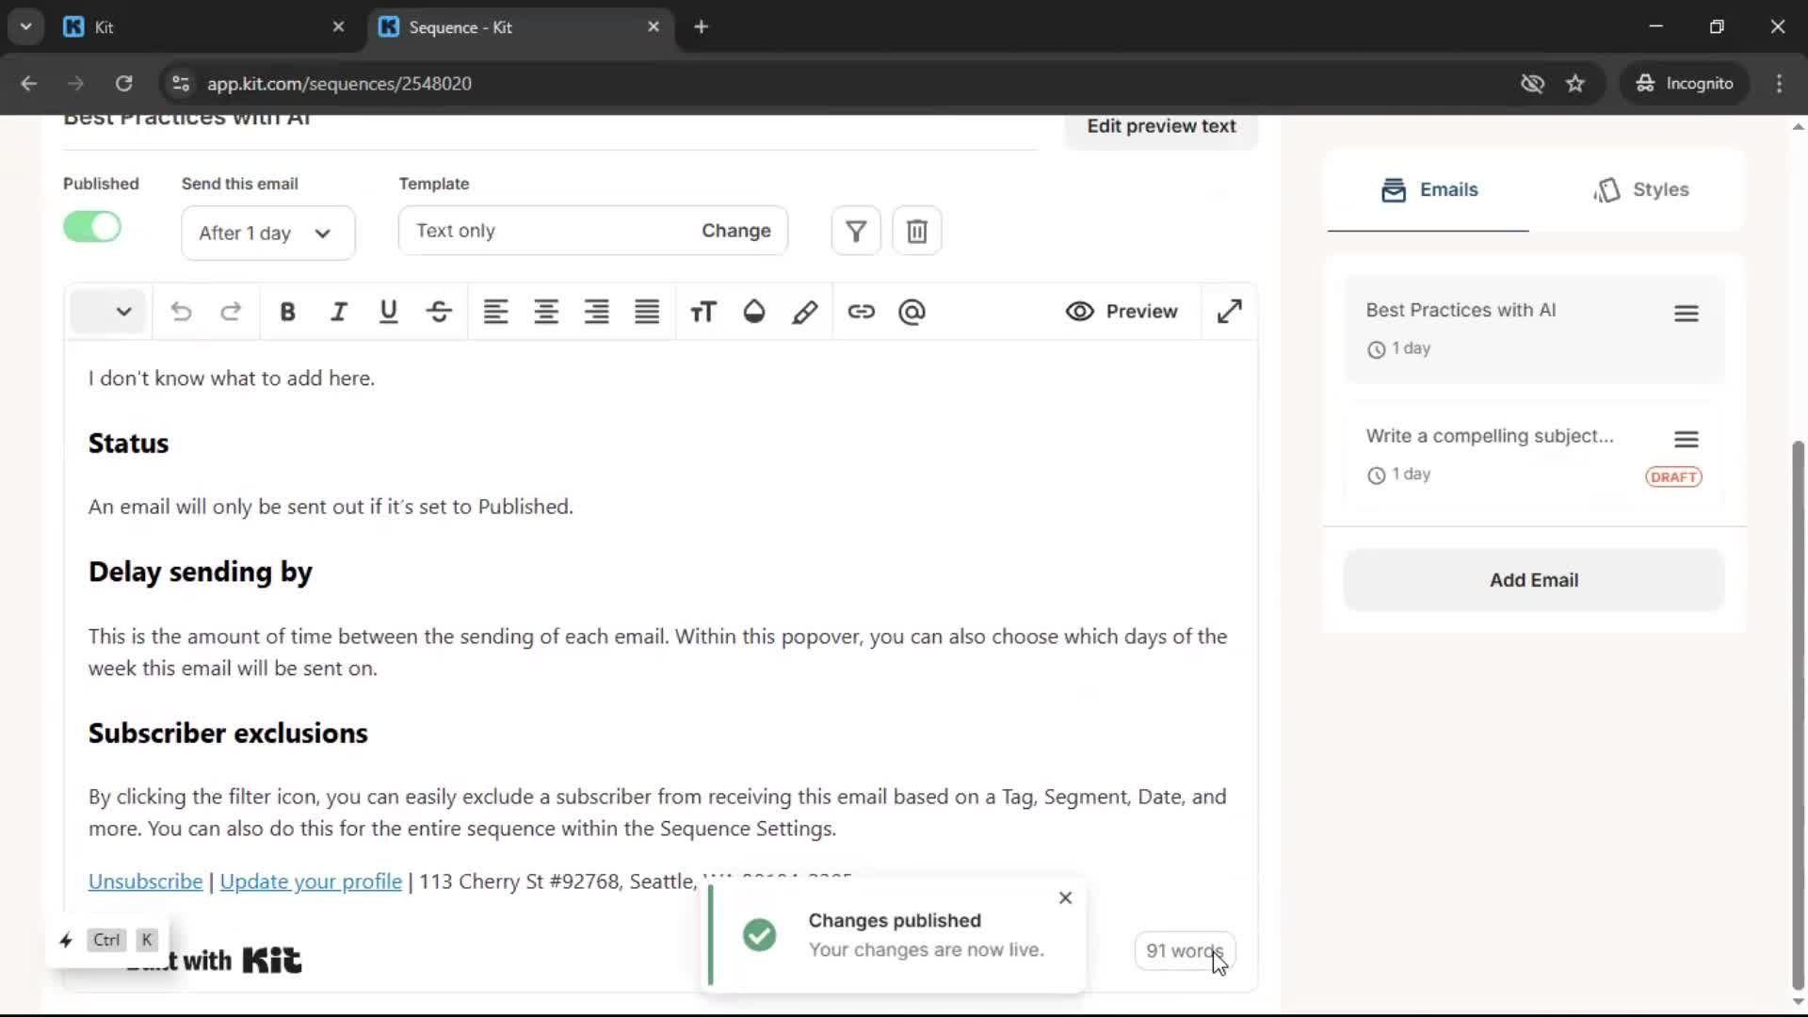Toggle bold formatting

(287, 312)
